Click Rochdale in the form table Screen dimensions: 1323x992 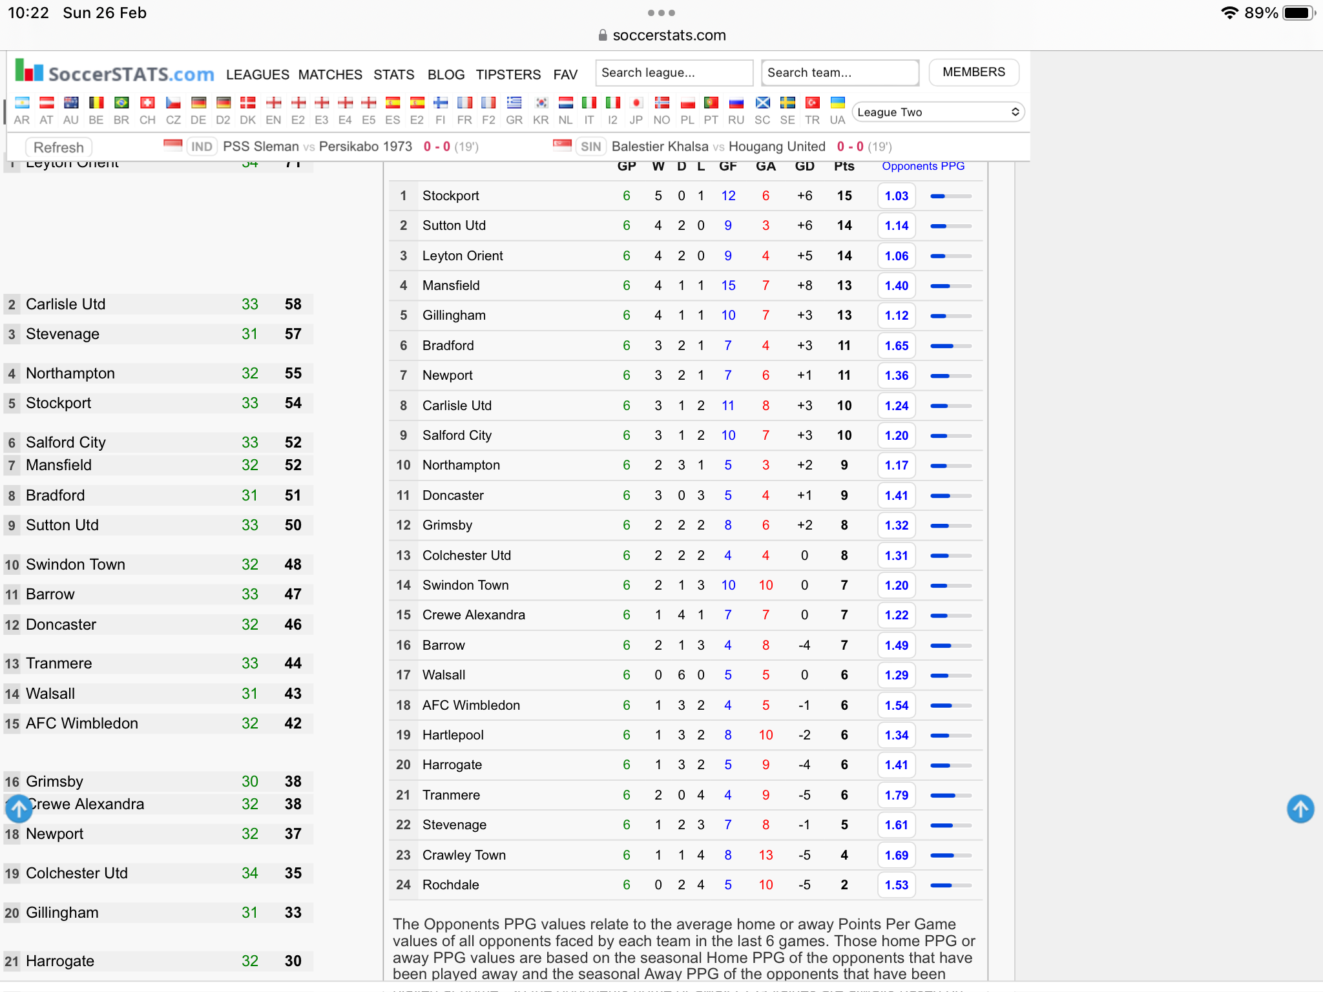point(450,885)
